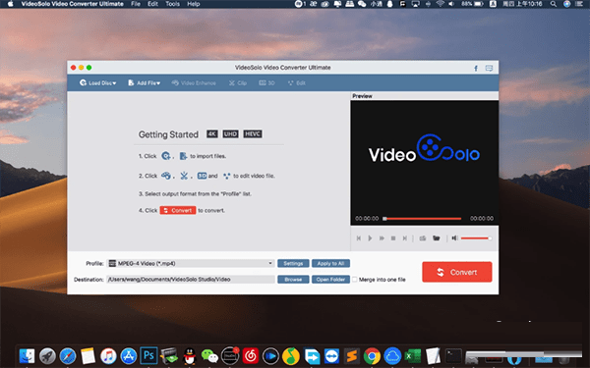Open Safari from the dock
This screenshot has width=590, height=368.
pos(68,355)
